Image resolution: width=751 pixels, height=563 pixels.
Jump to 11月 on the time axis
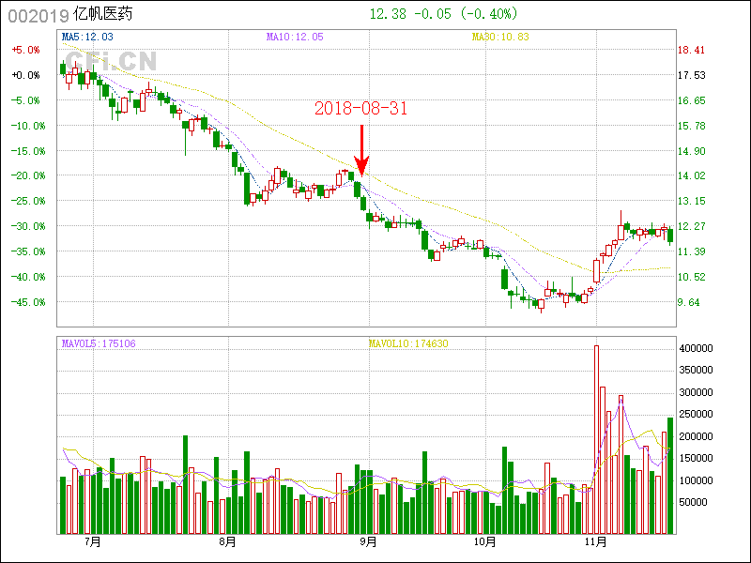[595, 541]
